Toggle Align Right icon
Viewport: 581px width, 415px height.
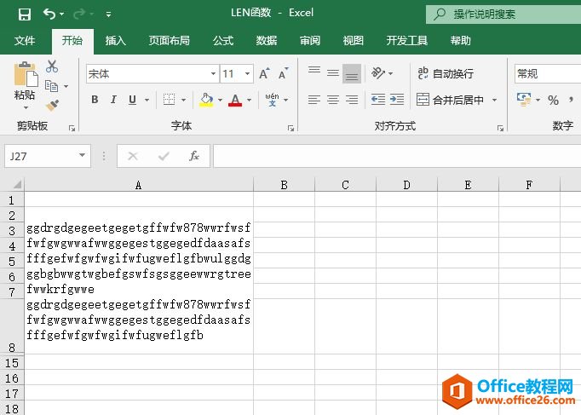pos(352,100)
